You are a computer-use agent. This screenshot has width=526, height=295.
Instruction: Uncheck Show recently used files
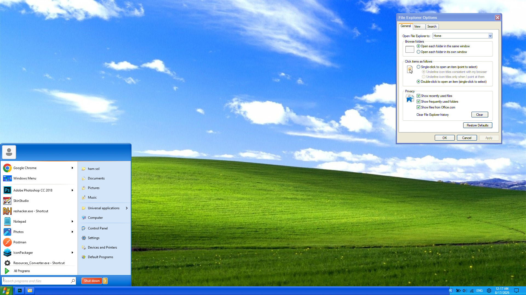pos(418,96)
